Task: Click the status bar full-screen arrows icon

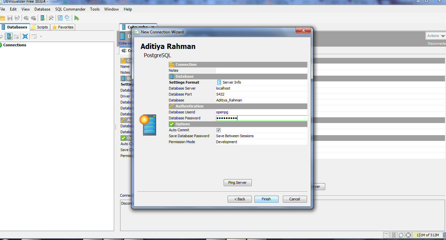Action: point(386,235)
